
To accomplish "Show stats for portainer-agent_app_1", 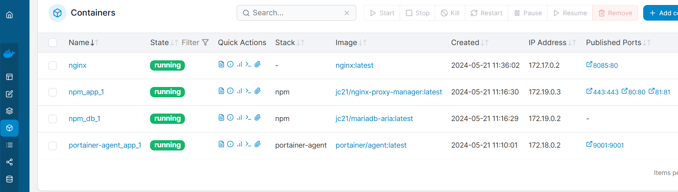I will pos(240,144).
